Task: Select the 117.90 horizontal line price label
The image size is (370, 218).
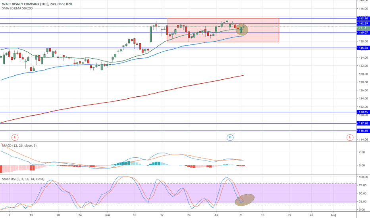Action: (363, 123)
